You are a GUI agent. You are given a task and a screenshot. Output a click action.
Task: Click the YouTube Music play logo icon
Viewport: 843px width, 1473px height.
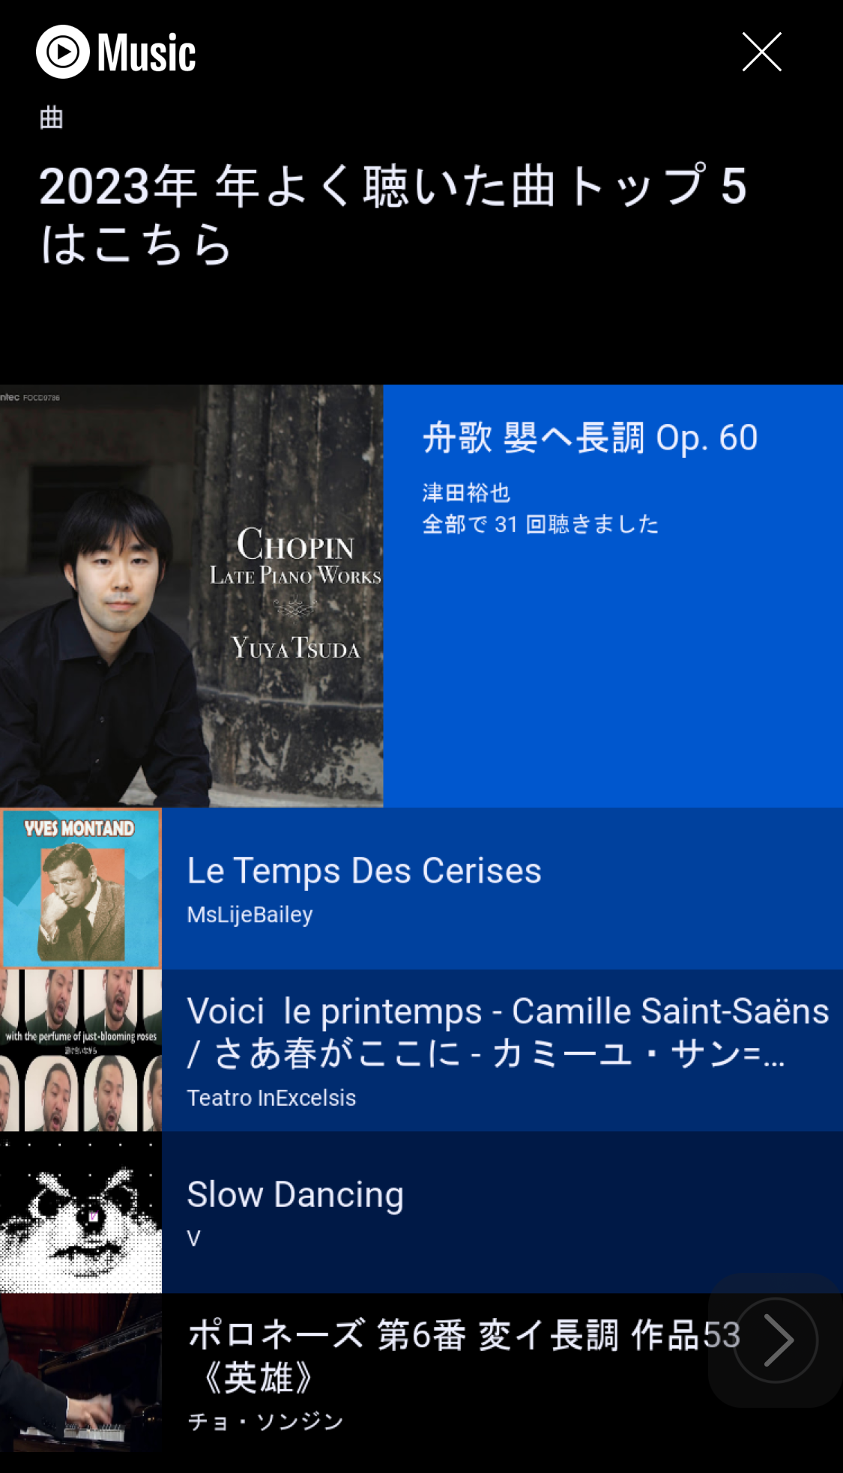(63, 52)
